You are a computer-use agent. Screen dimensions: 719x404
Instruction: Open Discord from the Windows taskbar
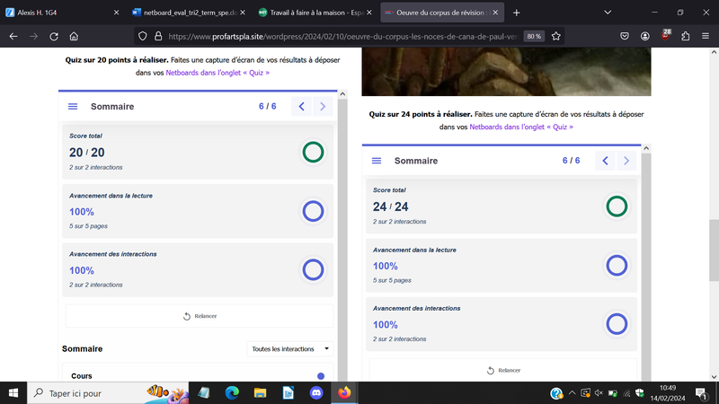coord(315,392)
